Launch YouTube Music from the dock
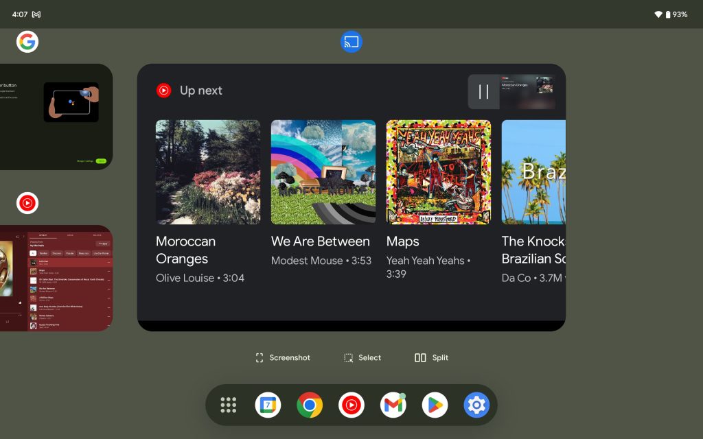The height and width of the screenshot is (439, 703). pos(351,405)
